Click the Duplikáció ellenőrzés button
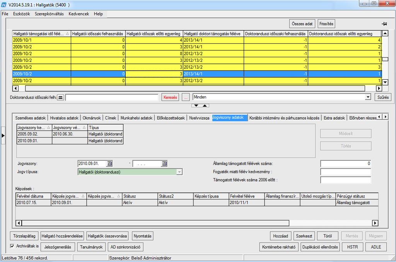 320,247
